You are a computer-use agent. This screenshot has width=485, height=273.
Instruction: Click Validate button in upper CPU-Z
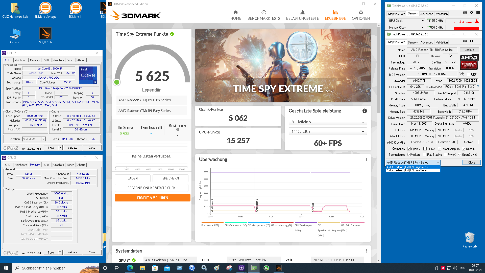(x=72, y=148)
